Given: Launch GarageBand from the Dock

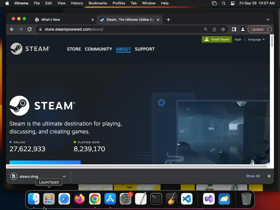Looking at the screenshot, I should click(171, 199).
